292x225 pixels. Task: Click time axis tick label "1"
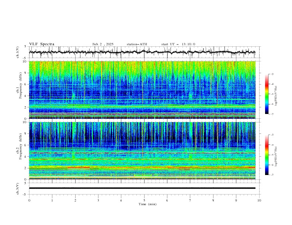coord(52,200)
